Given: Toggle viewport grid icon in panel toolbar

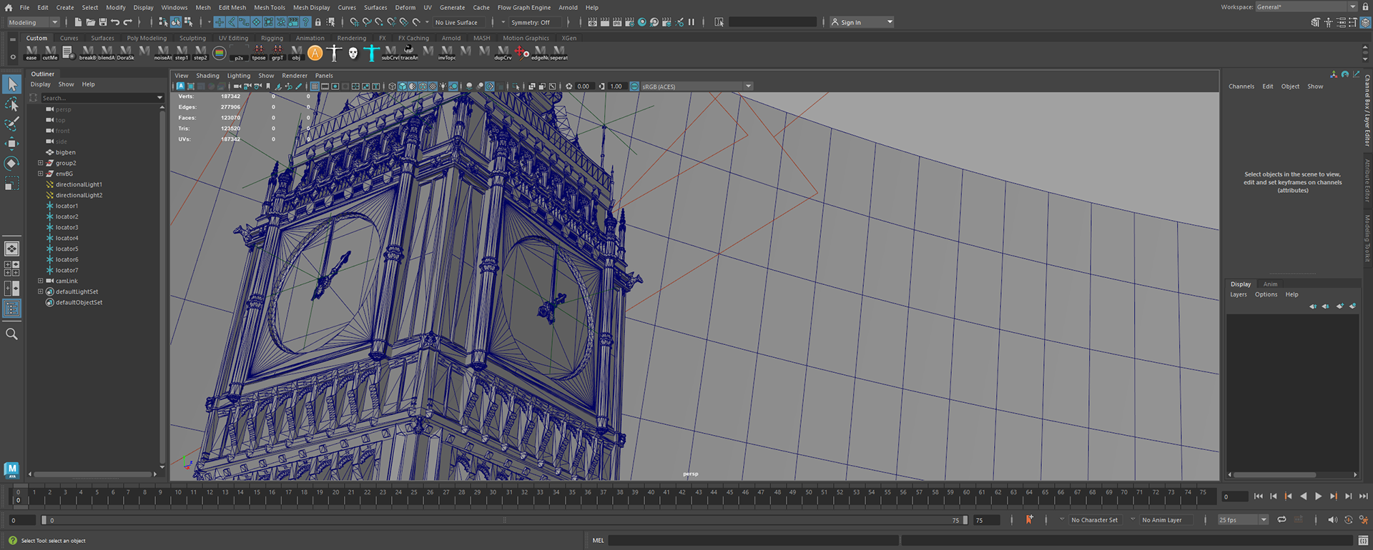Looking at the screenshot, I should coord(314,86).
